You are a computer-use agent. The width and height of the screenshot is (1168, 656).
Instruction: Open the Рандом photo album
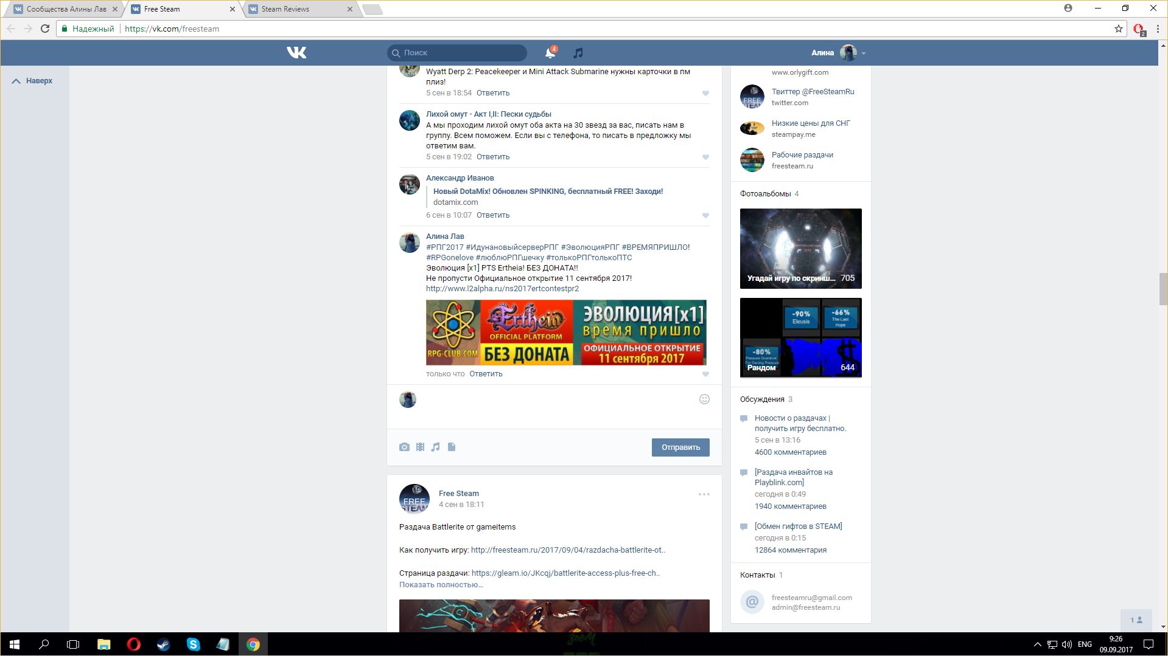[x=801, y=337]
